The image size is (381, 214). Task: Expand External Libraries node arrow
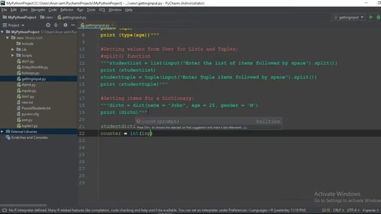[x=2, y=131]
